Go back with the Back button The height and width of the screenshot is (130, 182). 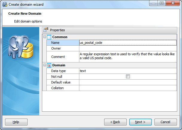[115, 122]
